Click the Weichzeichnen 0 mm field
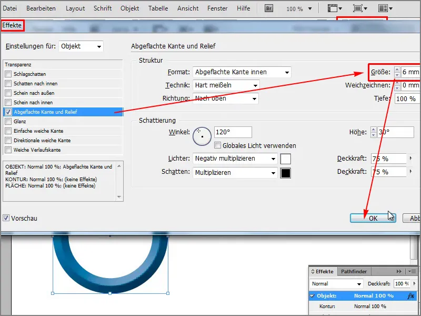This screenshot has height=316, width=421. [x=410, y=85]
